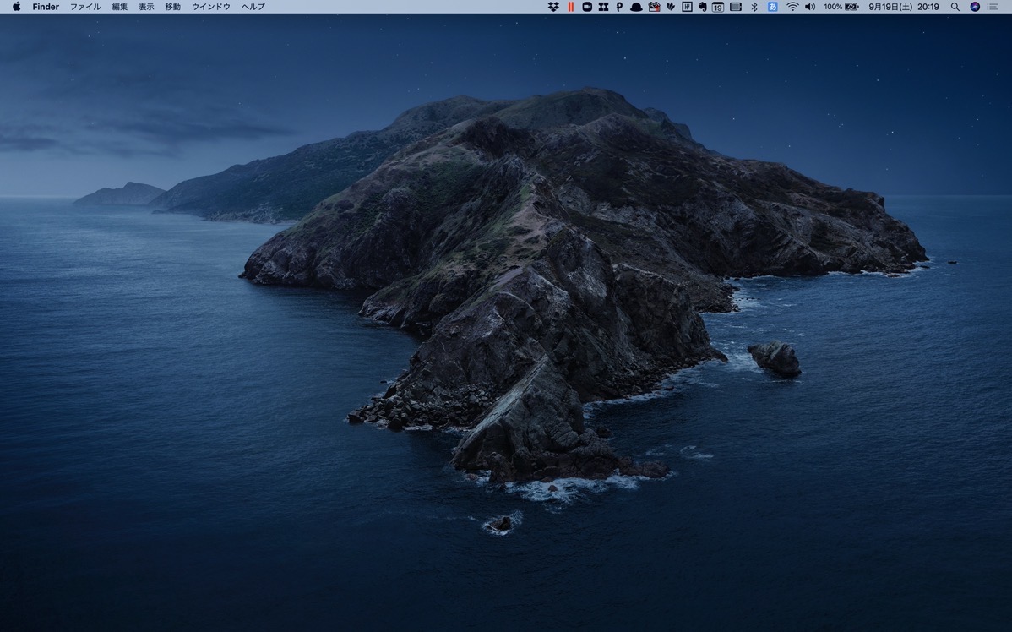Click the square bracketed menu bar icon
Screen dimensions: 1012x632
(687, 7)
